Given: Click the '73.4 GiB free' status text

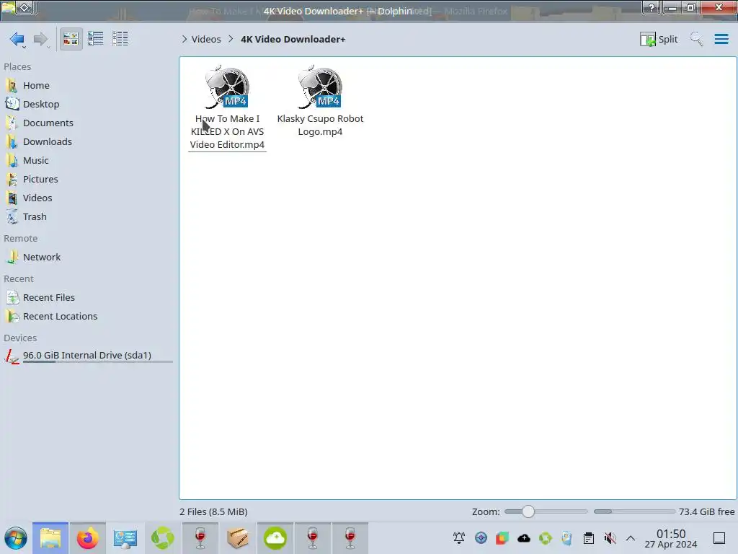Looking at the screenshot, I should coord(706,511).
